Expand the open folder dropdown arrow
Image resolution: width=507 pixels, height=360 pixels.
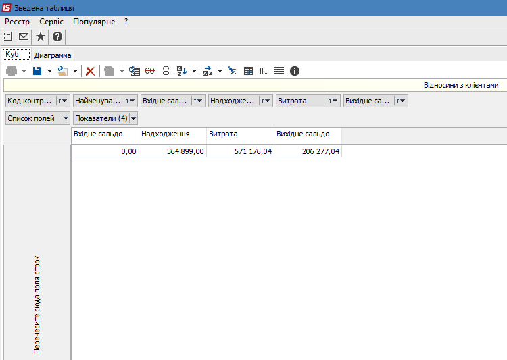tap(75, 71)
